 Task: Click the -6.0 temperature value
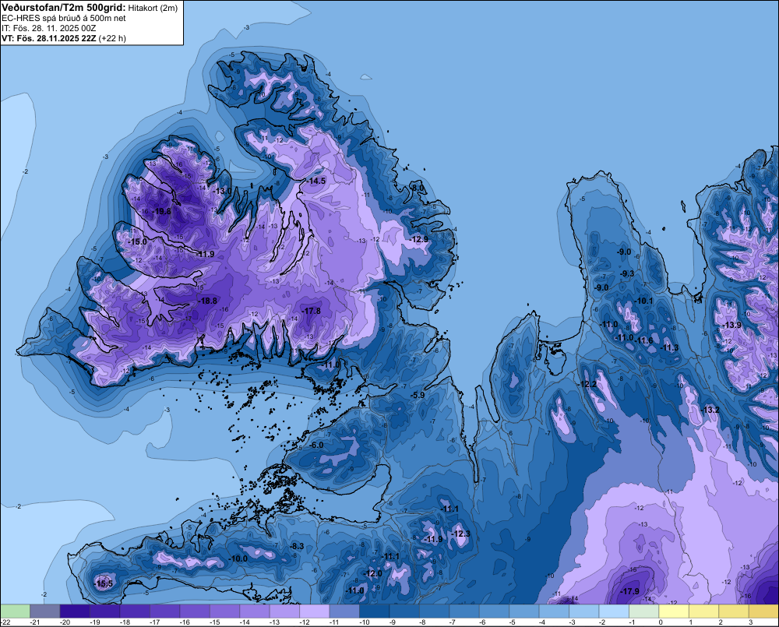coord(317,445)
